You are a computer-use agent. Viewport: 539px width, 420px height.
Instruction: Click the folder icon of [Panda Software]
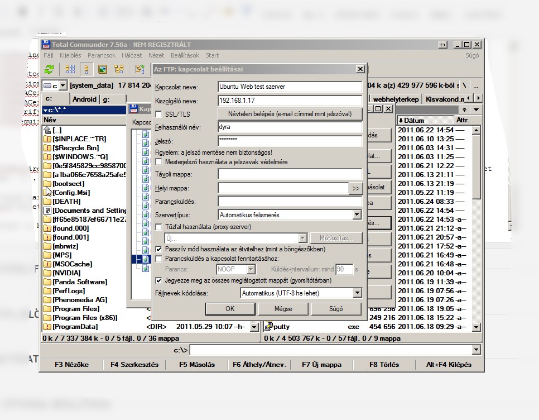click(47, 282)
